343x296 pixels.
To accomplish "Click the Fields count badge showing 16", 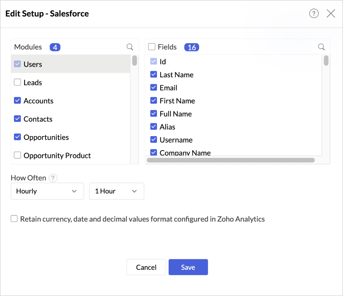I will point(192,47).
